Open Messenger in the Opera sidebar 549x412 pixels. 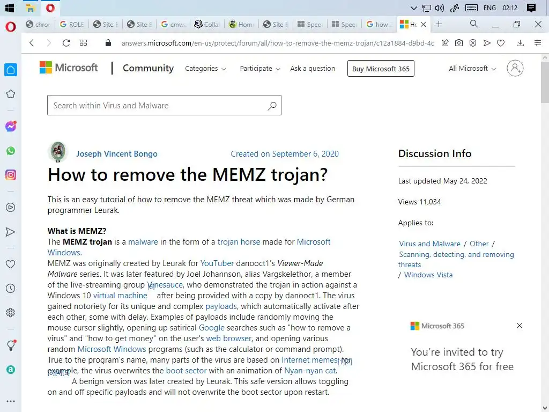click(x=11, y=127)
